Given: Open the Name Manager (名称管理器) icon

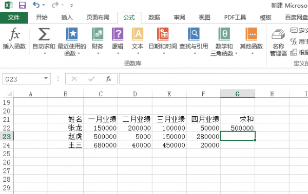Looking at the screenshot, I should (x=278, y=34).
